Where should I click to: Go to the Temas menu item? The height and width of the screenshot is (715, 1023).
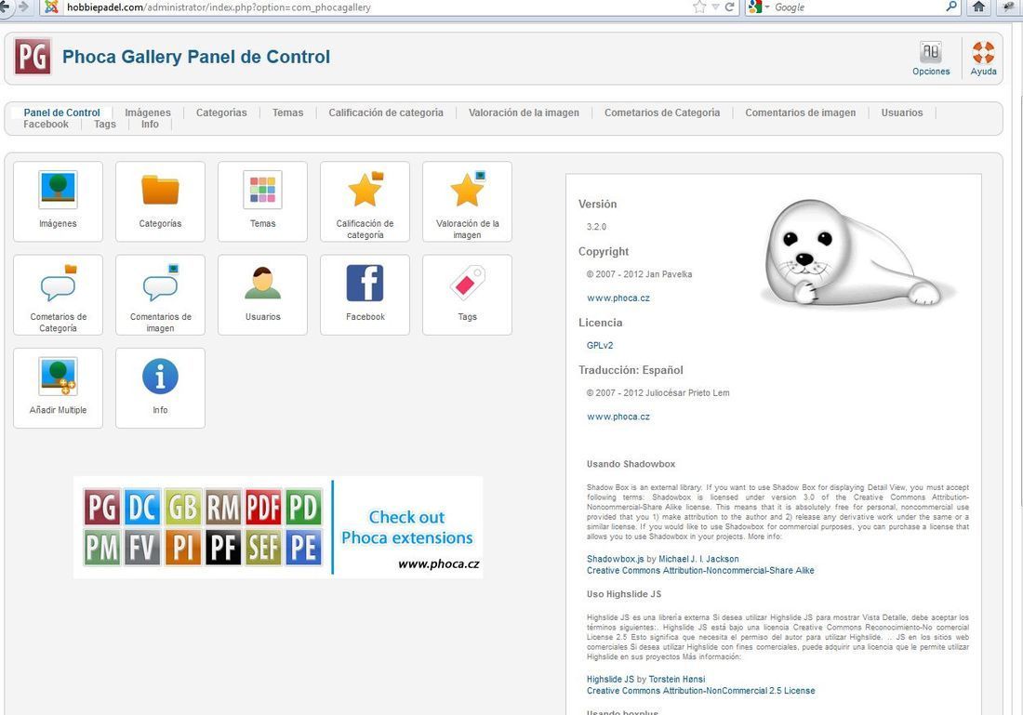tap(287, 113)
